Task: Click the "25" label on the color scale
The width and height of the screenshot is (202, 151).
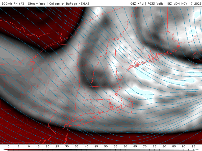Action: [57, 146]
